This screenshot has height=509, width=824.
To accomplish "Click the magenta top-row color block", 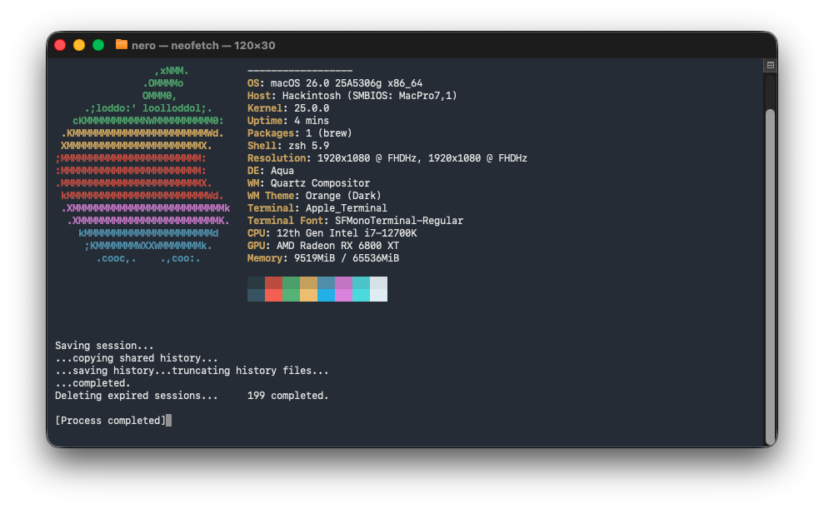I will click(x=344, y=282).
